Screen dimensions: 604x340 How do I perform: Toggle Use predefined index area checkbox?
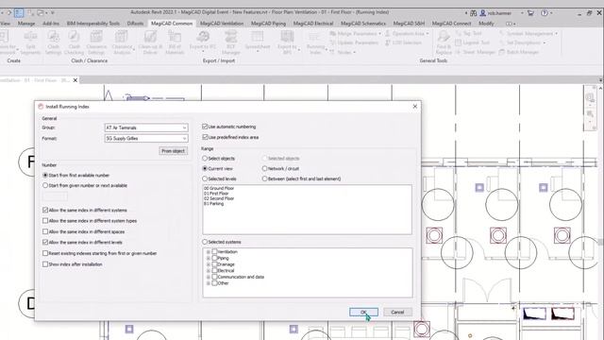205,137
